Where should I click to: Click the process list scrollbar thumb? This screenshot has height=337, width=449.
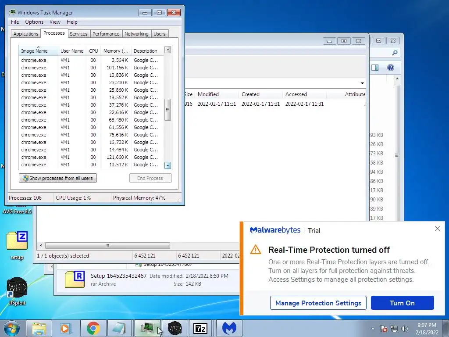[168, 110]
